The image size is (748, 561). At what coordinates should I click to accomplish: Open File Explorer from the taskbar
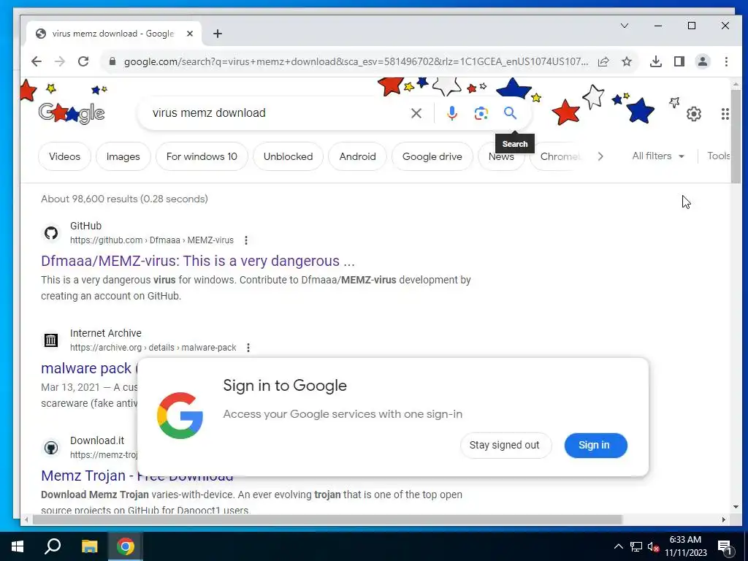point(89,546)
